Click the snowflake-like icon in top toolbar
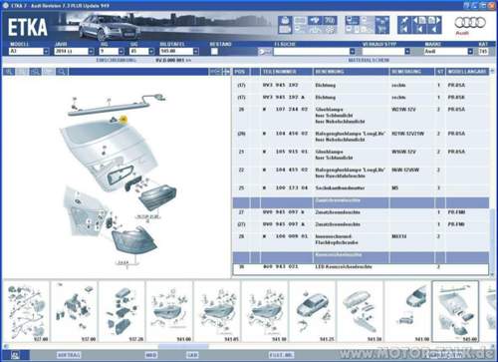 coord(330,30)
